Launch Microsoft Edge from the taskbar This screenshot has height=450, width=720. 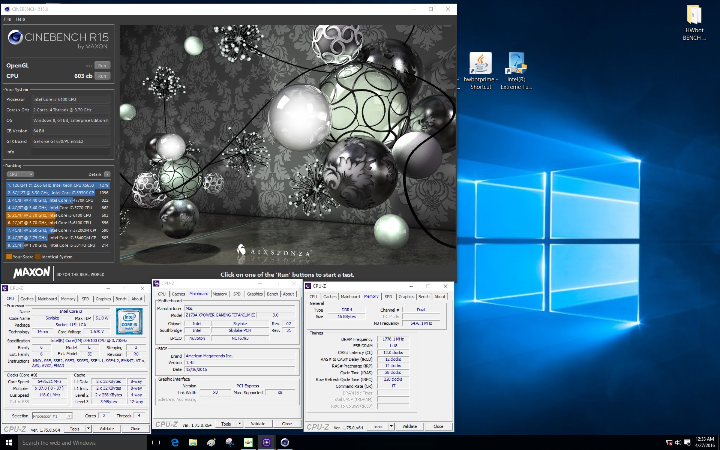point(175,442)
